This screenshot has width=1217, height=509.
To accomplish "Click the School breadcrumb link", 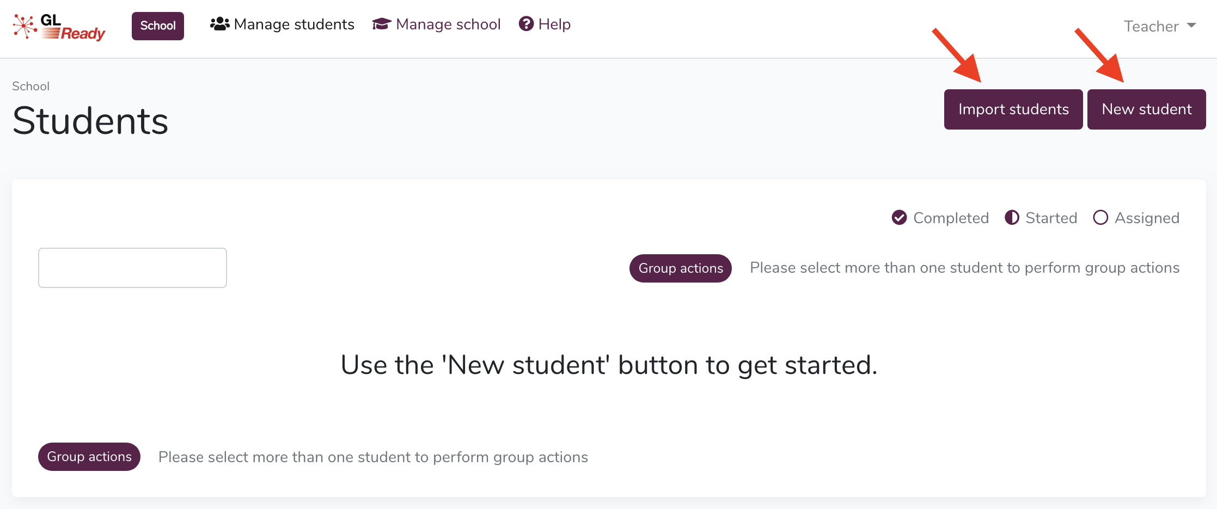I will tap(31, 86).
